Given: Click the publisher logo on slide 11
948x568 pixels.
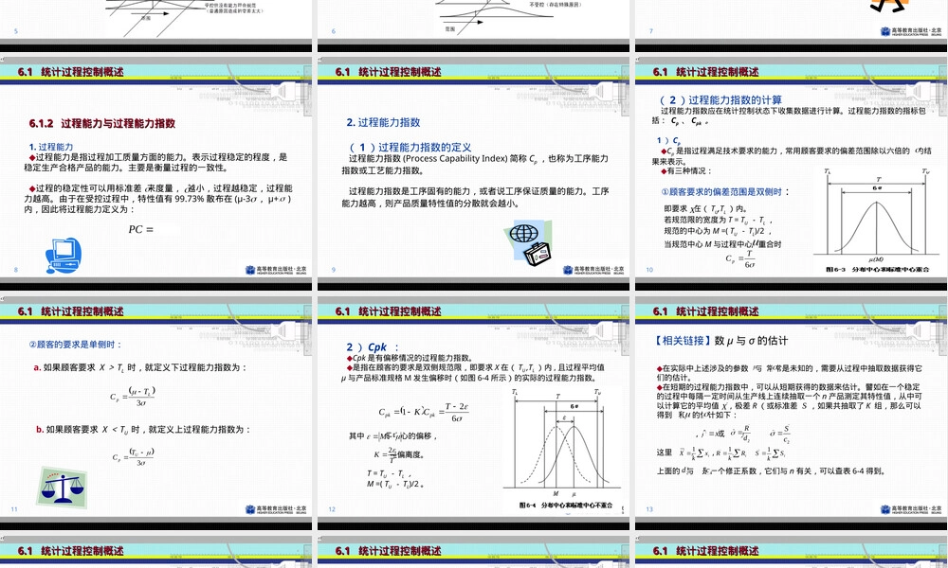Looking at the screenshot, I should click(276, 509).
